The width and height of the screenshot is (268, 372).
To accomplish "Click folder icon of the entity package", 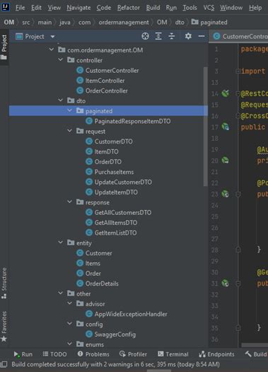I will point(71,243).
